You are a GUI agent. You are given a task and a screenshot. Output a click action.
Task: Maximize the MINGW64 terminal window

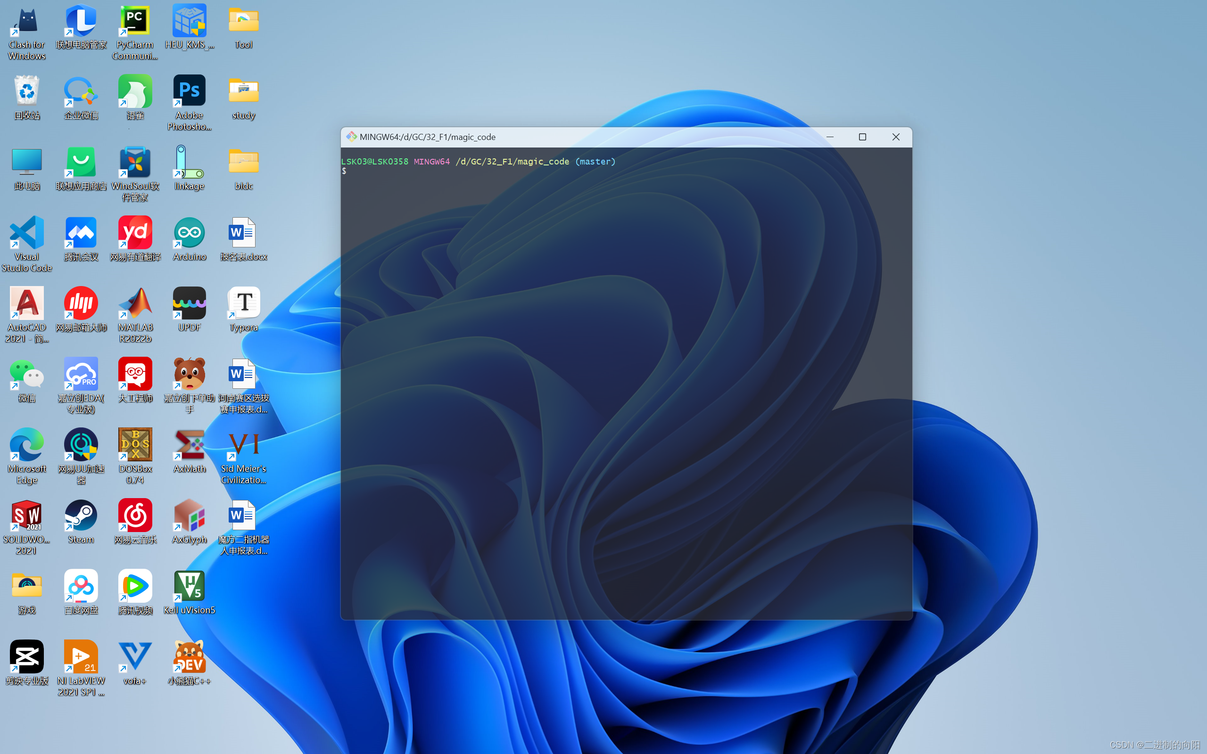click(x=862, y=137)
